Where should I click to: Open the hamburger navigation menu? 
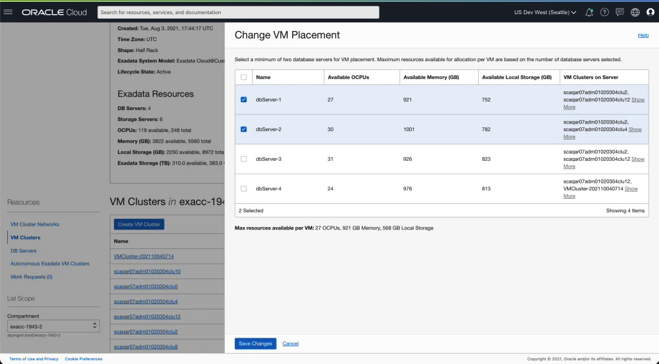[8, 12]
